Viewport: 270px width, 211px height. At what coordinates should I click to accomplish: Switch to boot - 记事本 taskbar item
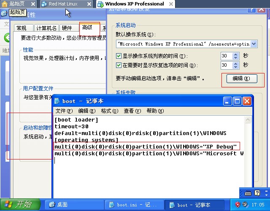click(194, 205)
